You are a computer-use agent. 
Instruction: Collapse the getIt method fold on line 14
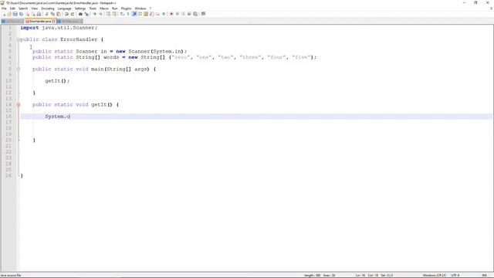click(19, 105)
